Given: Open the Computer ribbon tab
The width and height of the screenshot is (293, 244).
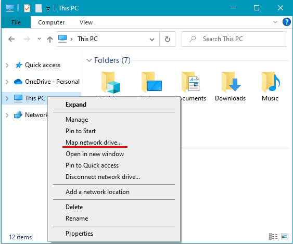Looking at the screenshot, I should tap(51, 22).
